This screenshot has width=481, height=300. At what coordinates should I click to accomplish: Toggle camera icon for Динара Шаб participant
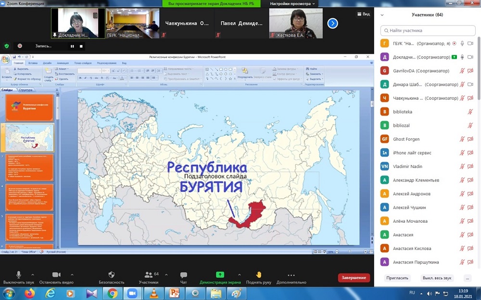[x=470, y=84]
